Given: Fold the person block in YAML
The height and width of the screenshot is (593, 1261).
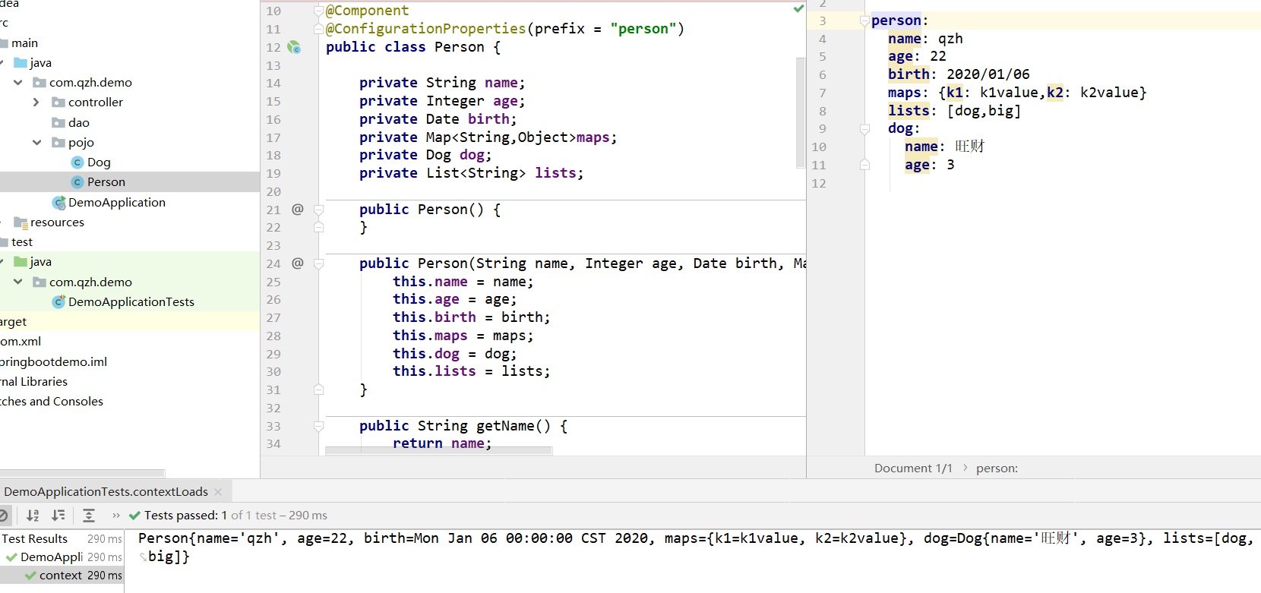Looking at the screenshot, I should click(x=864, y=21).
